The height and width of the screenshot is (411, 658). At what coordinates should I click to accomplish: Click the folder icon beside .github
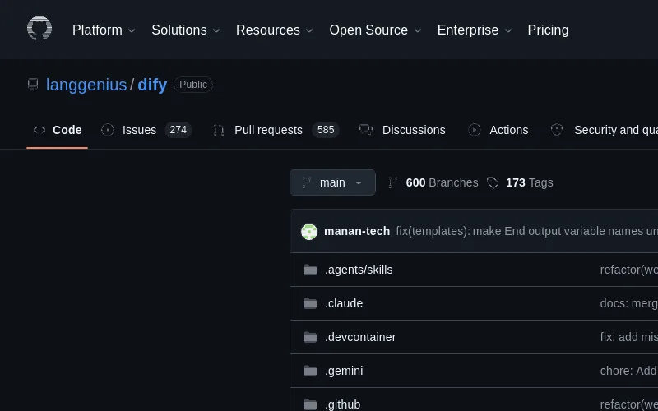click(x=310, y=404)
